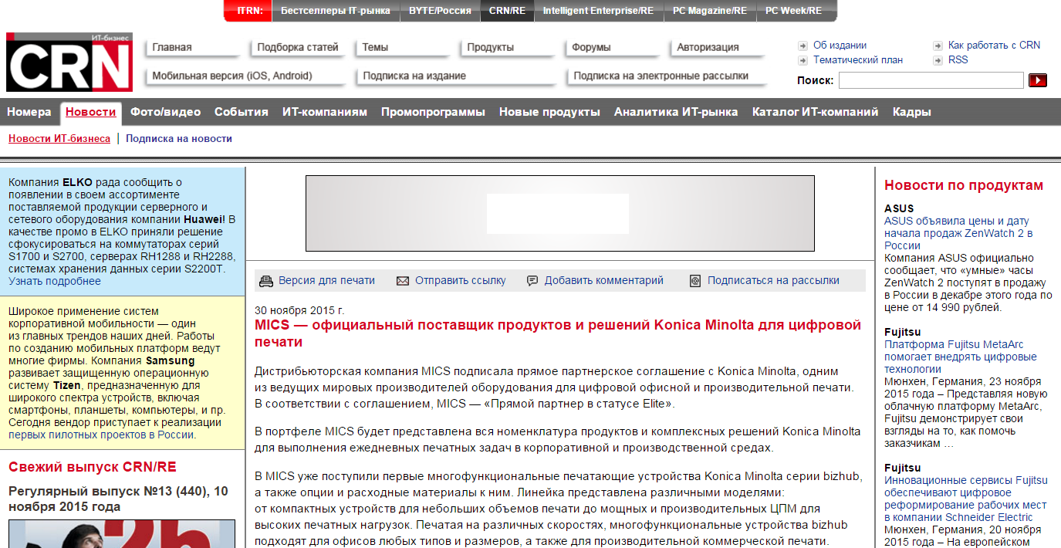Image resolution: width=1061 pixels, height=548 pixels.
Task: Open Тематический план link
Action: point(858,60)
